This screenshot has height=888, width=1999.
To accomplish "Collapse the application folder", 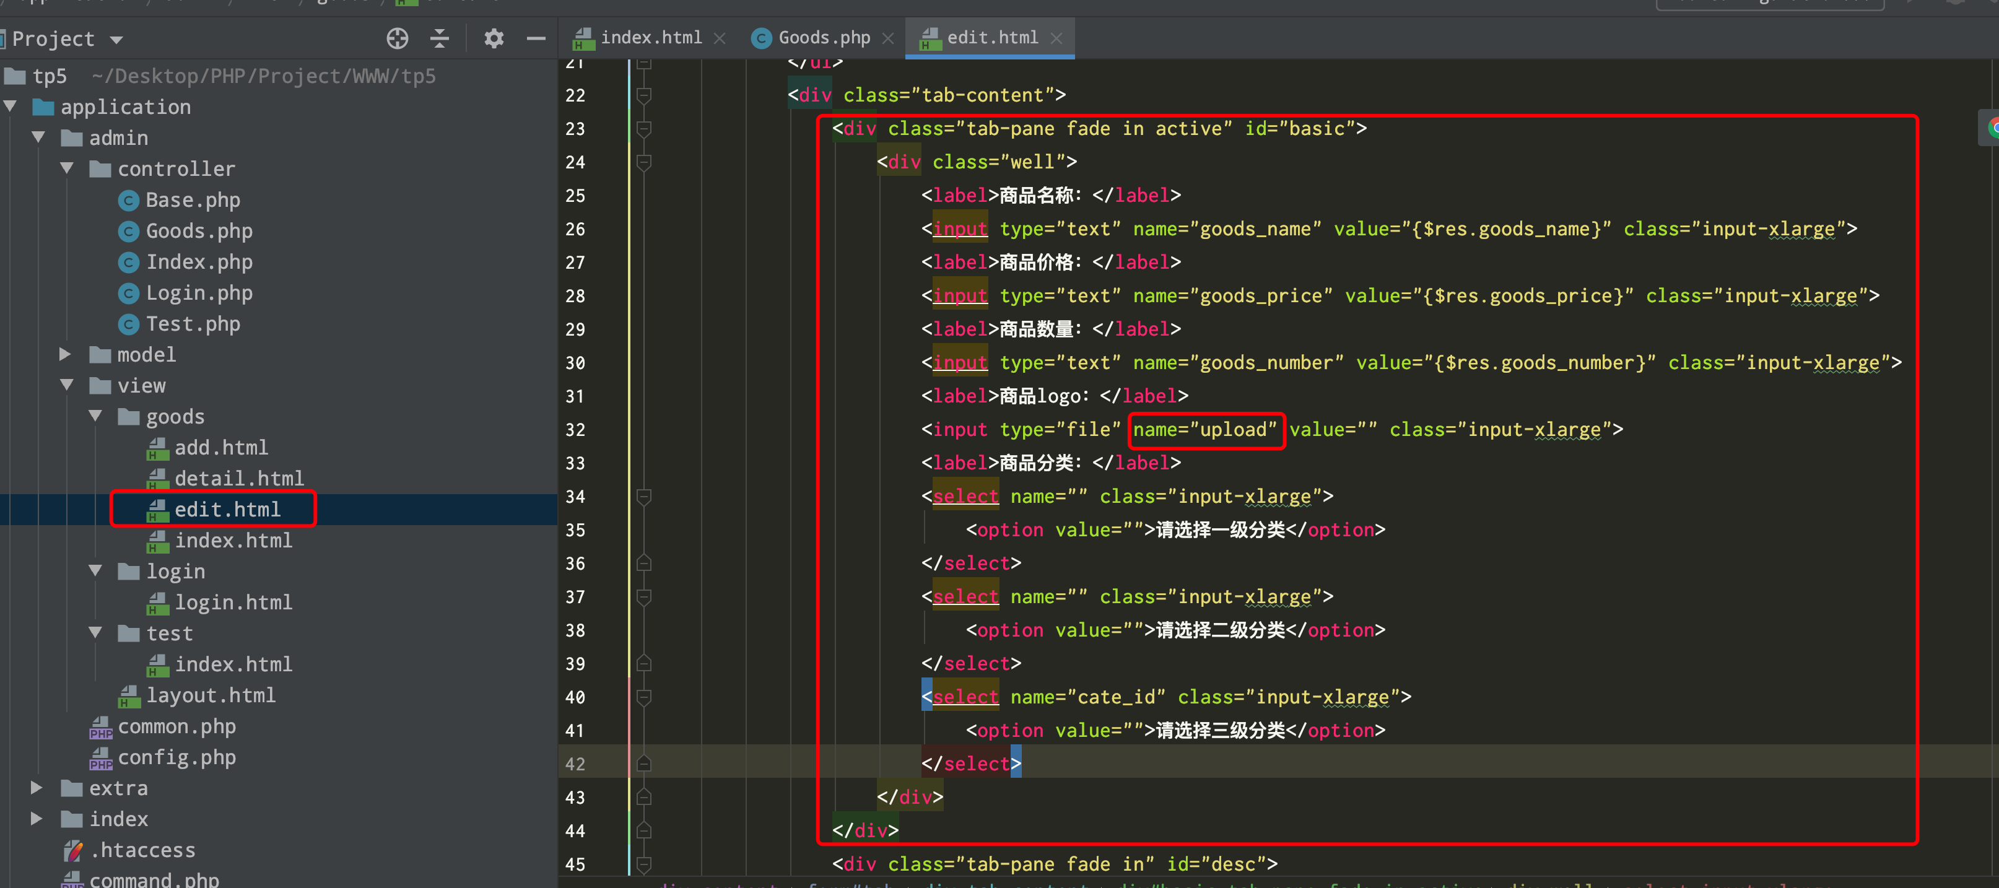I will (x=11, y=107).
